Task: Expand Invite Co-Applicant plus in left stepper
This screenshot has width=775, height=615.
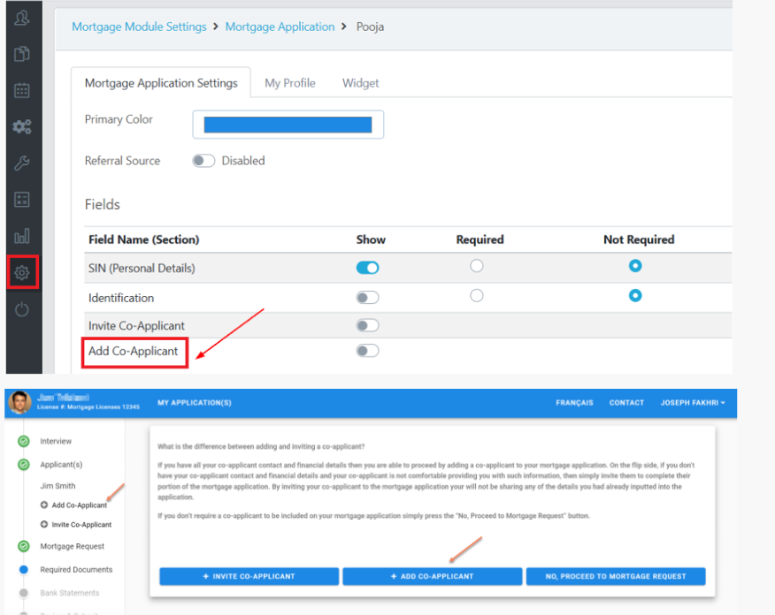Action: coord(45,525)
